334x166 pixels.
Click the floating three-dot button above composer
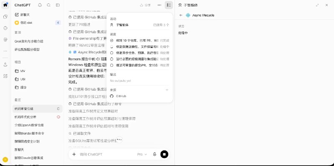click(x=119, y=140)
